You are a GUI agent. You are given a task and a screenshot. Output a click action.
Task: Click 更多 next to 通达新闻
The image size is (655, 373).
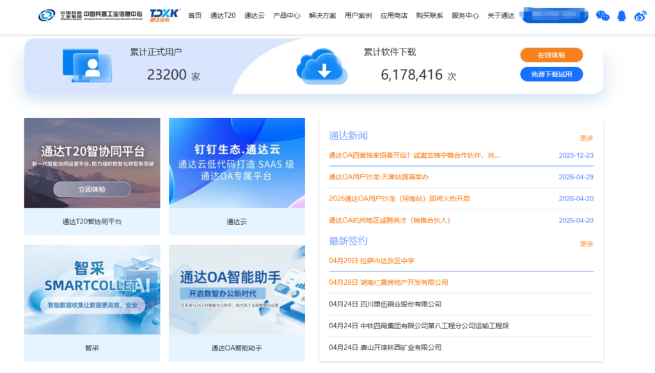[x=587, y=138]
